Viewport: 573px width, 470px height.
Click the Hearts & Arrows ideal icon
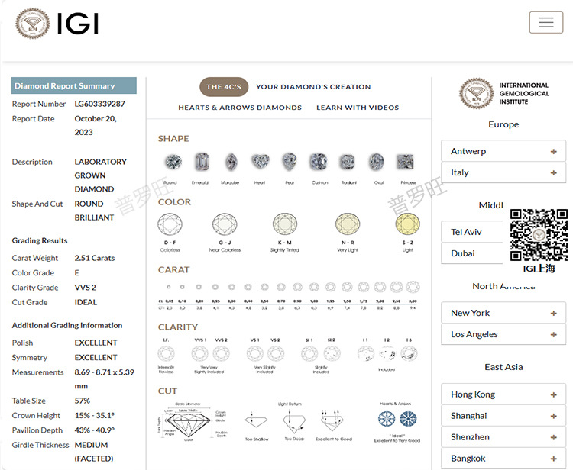[397, 419]
